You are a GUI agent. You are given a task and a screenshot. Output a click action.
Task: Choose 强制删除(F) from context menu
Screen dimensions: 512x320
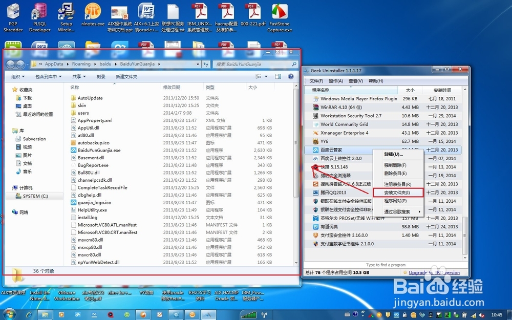[398, 165]
